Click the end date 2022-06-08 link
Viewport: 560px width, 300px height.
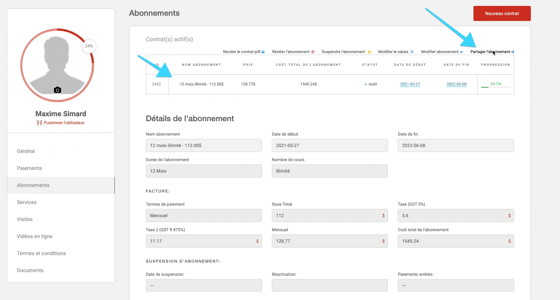456,84
